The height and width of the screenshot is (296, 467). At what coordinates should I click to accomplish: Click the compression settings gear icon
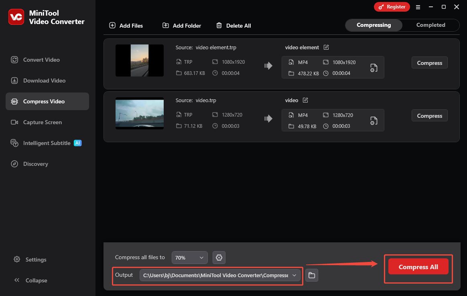tap(219, 258)
